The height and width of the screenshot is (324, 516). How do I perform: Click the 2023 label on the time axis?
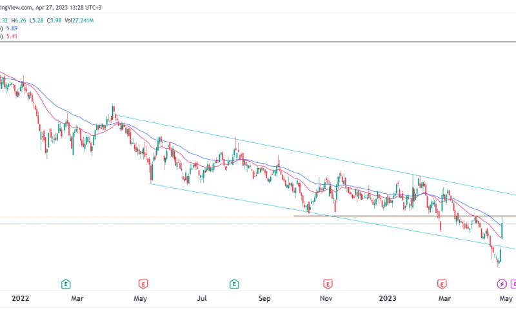click(x=388, y=298)
